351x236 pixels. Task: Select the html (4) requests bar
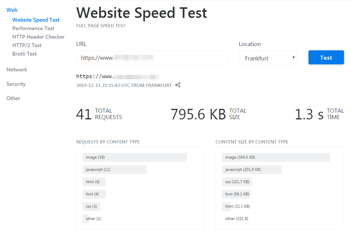point(94,182)
